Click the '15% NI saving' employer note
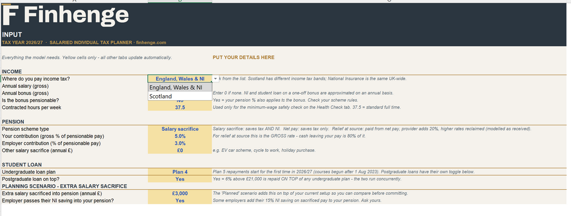 [x=297, y=200]
